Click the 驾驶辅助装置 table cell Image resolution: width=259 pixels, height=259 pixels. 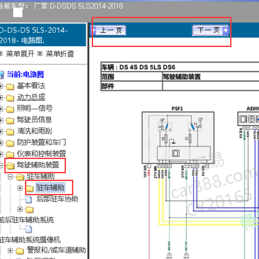point(211,76)
